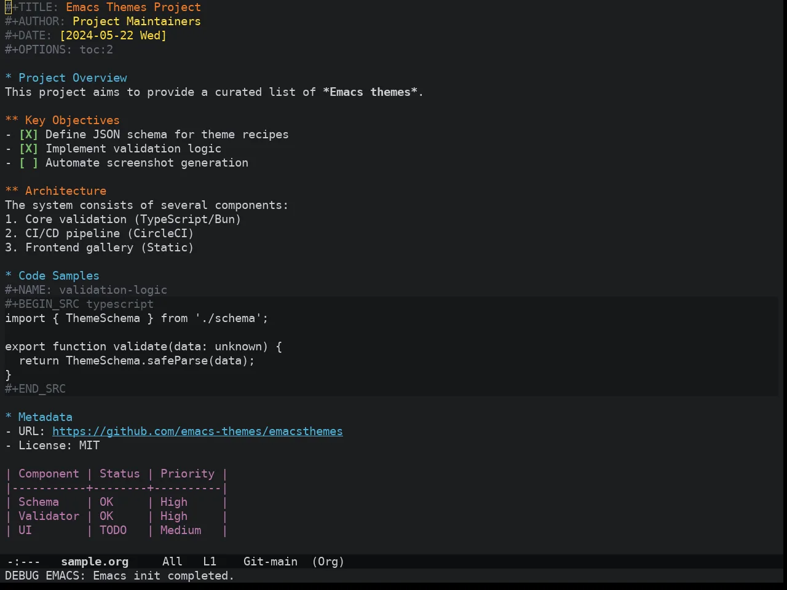Click the import ThemeSchema line
Viewport: 787px width, 590px height.
click(136, 318)
